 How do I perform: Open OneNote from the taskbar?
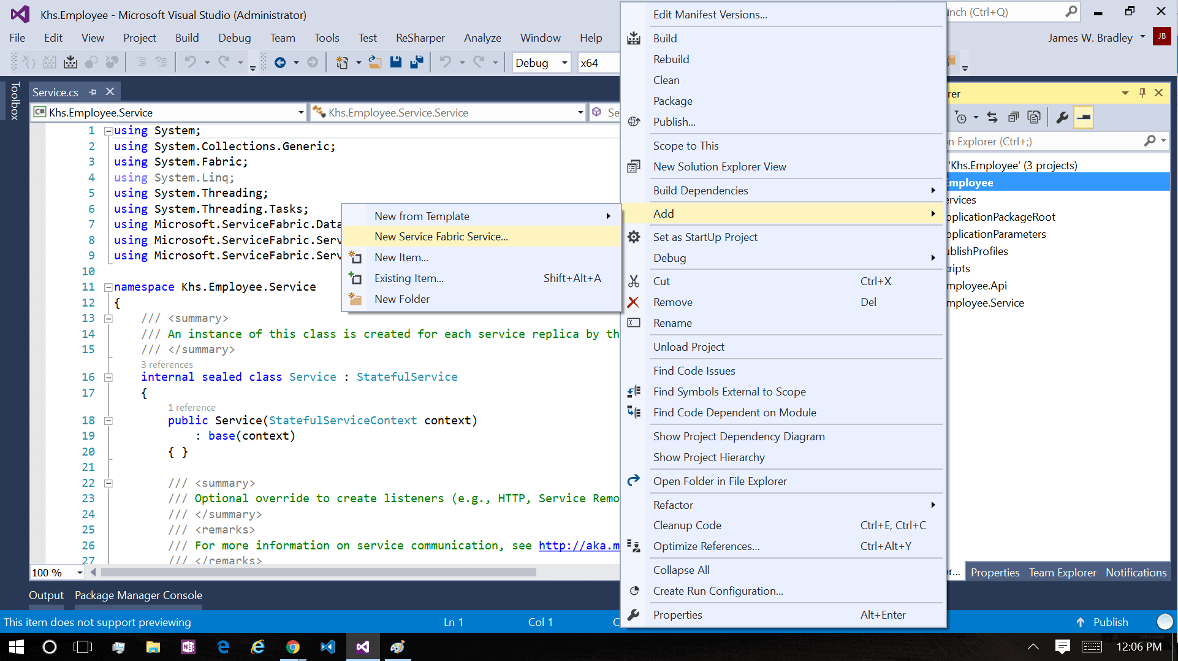click(188, 647)
